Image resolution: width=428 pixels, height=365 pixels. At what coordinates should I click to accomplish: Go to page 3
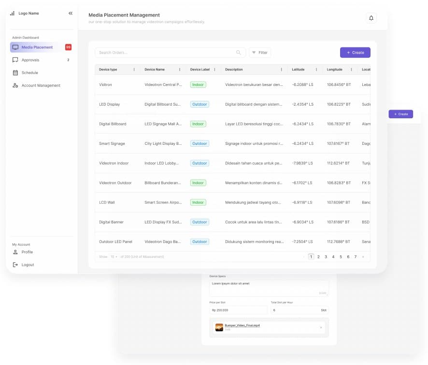(x=326, y=257)
